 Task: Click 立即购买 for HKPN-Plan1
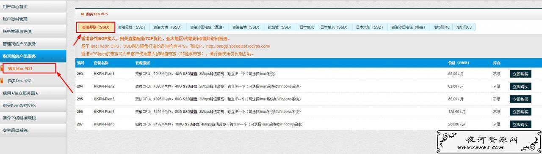click(520, 74)
